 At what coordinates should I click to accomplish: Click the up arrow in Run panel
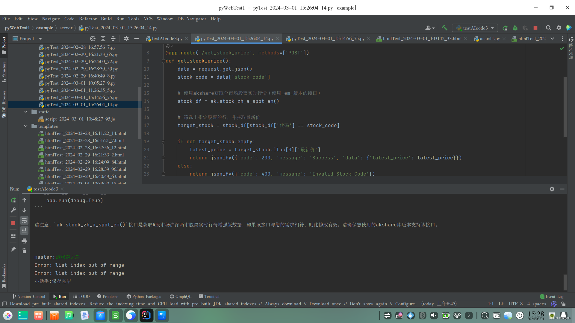pyautogui.click(x=24, y=200)
